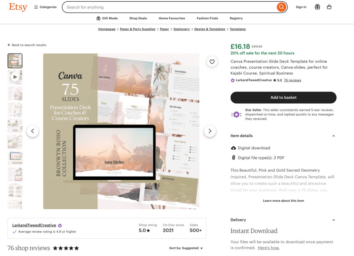Click the 20% off sale text
The image size is (354, 256).
point(262,53)
